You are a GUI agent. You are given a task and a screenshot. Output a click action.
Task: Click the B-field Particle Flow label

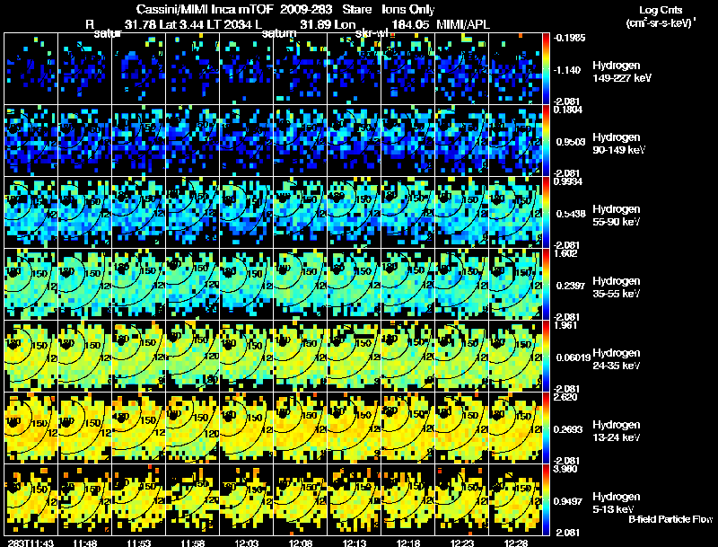tap(670, 518)
